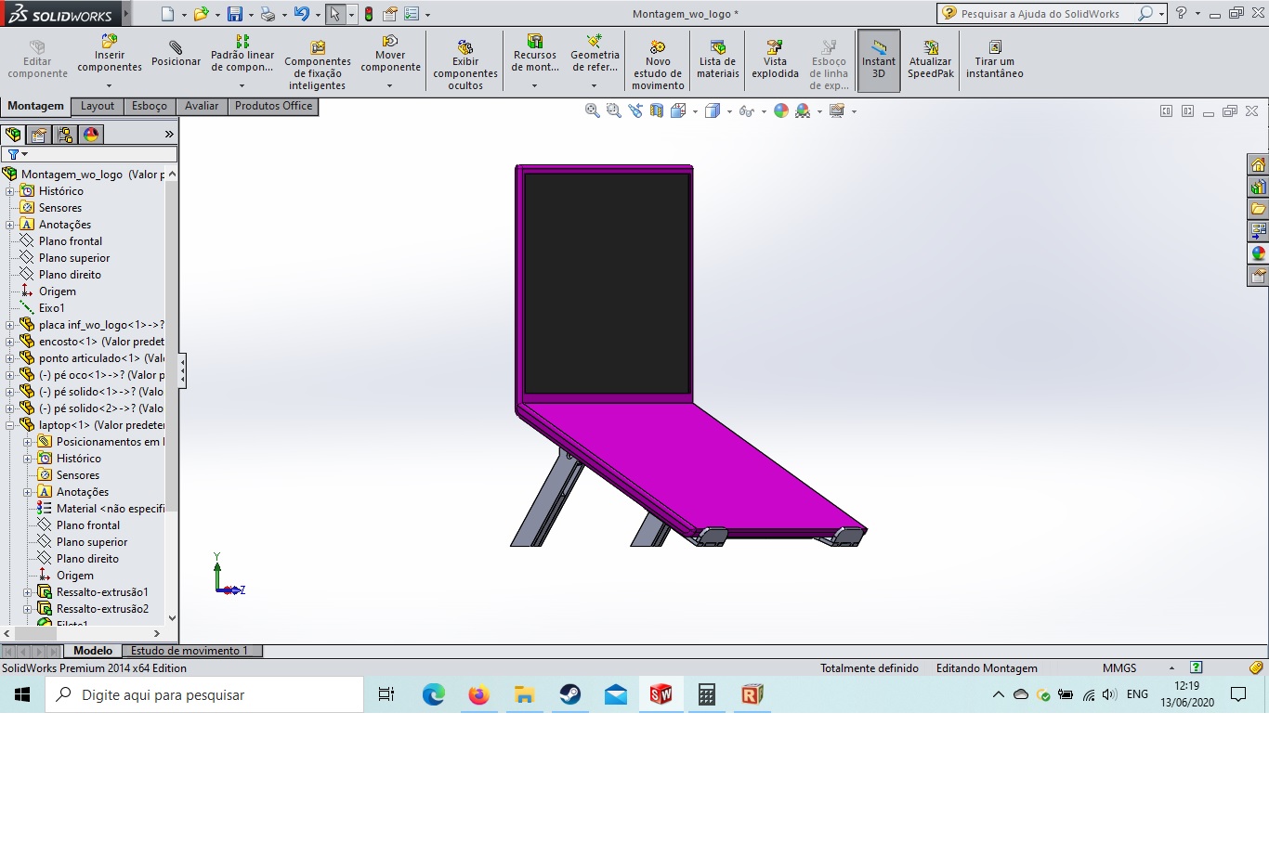Click Padrão linear de componentes tool
The height and width of the screenshot is (842, 1269).
tap(242, 55)
